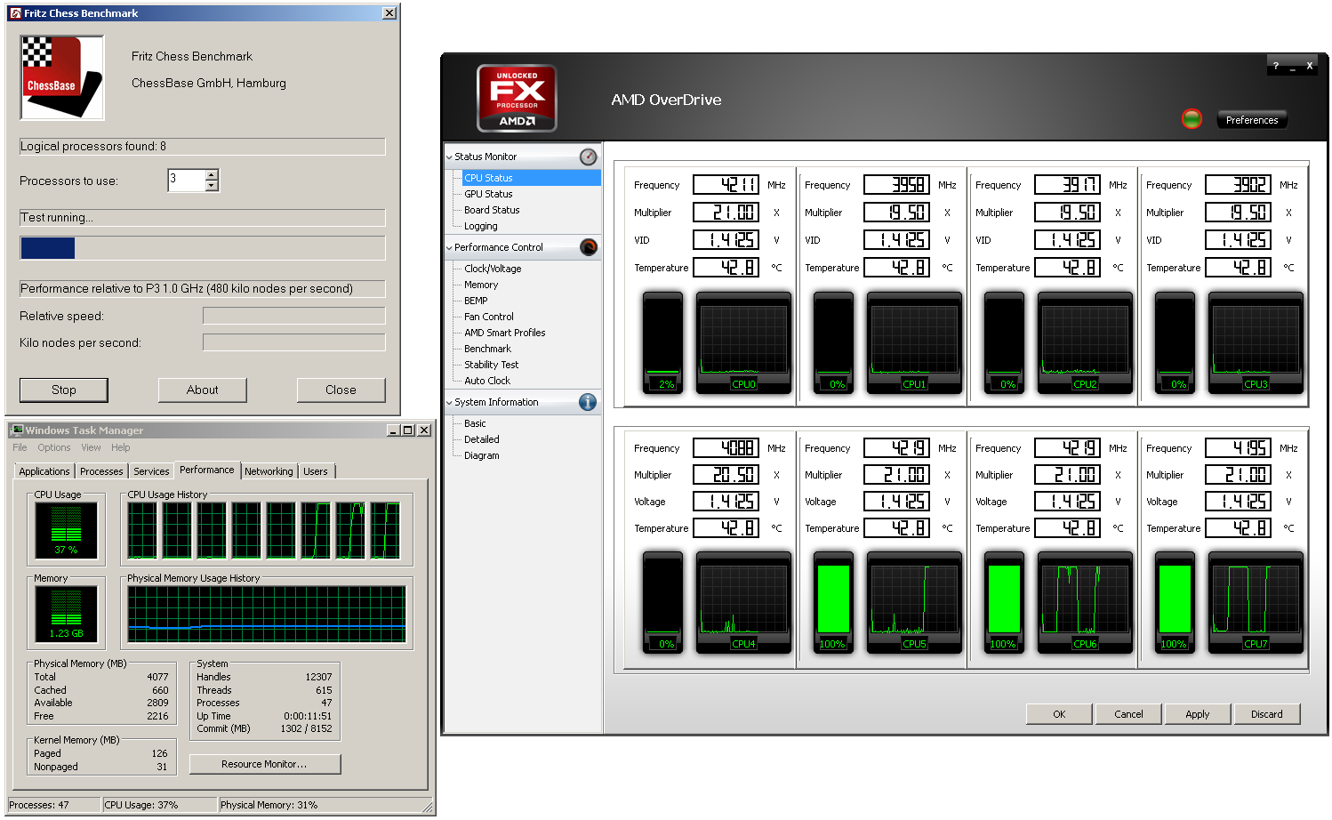Screen dimensions: 1332x820
Task: Switch to the Processes tab
Action: pos(101,471)
